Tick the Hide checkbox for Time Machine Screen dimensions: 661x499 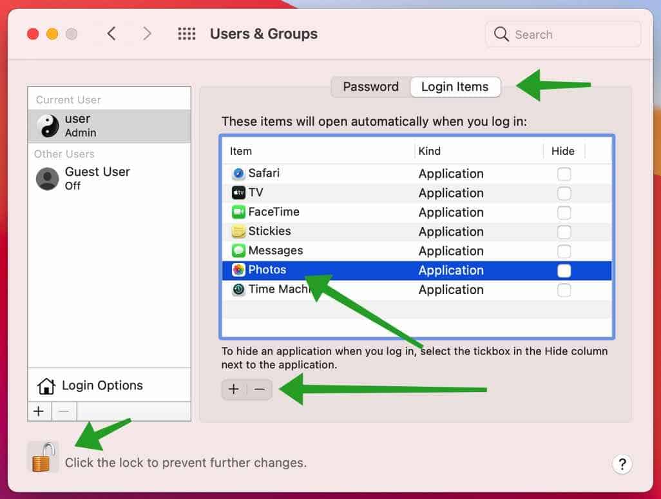point(564,290)
